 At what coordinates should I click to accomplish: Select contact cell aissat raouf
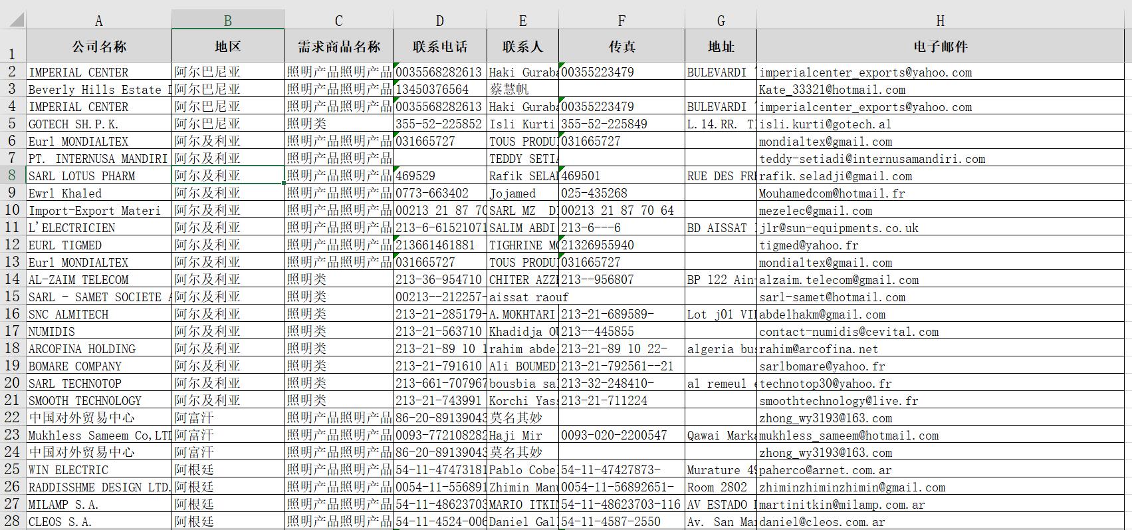point(522,297)
